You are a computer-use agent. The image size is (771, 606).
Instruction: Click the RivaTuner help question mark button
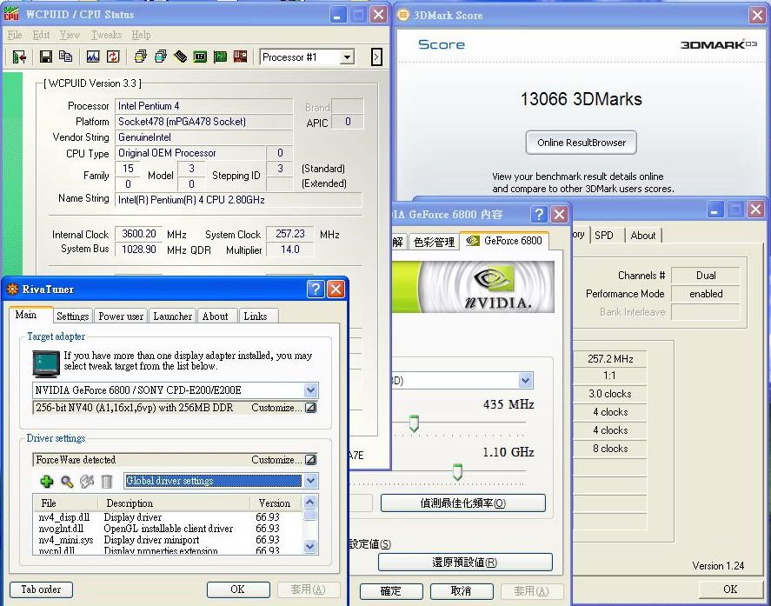coord(316,290)
